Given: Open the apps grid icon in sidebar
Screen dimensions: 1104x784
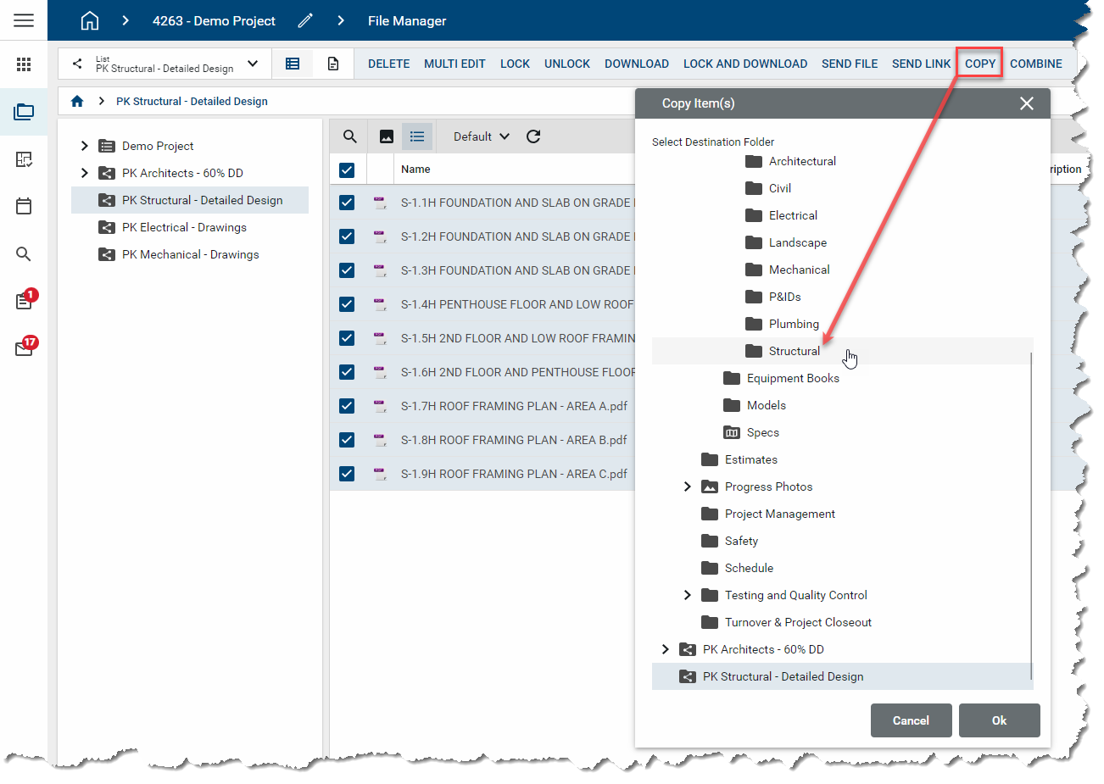Looking at the screenshot, I should (24, 64).
